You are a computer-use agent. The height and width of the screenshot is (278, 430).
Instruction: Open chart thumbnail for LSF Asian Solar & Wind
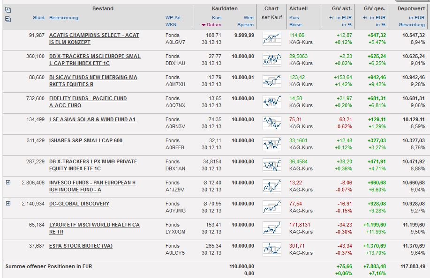click(x=272, y=123)
